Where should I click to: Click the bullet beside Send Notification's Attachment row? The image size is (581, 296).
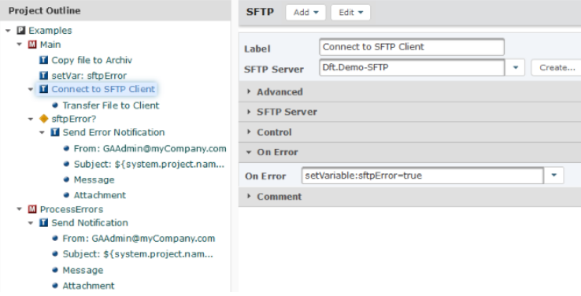coord(55,286)
